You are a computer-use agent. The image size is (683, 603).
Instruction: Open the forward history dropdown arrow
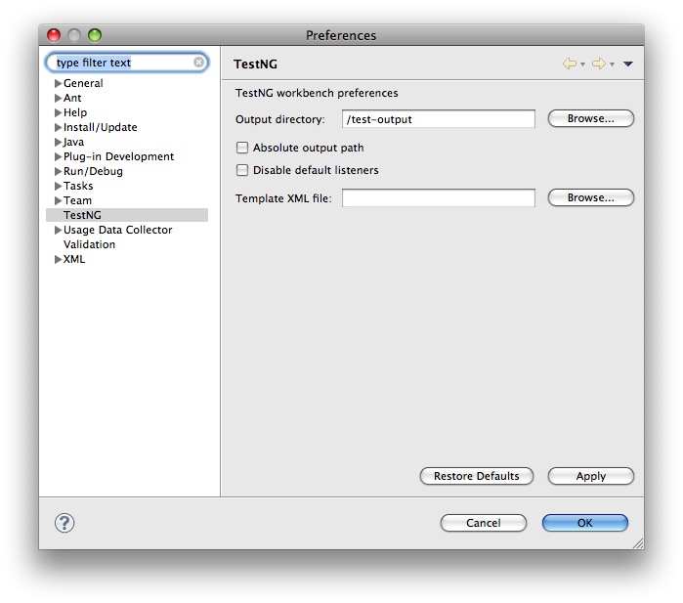coord(612,65)
